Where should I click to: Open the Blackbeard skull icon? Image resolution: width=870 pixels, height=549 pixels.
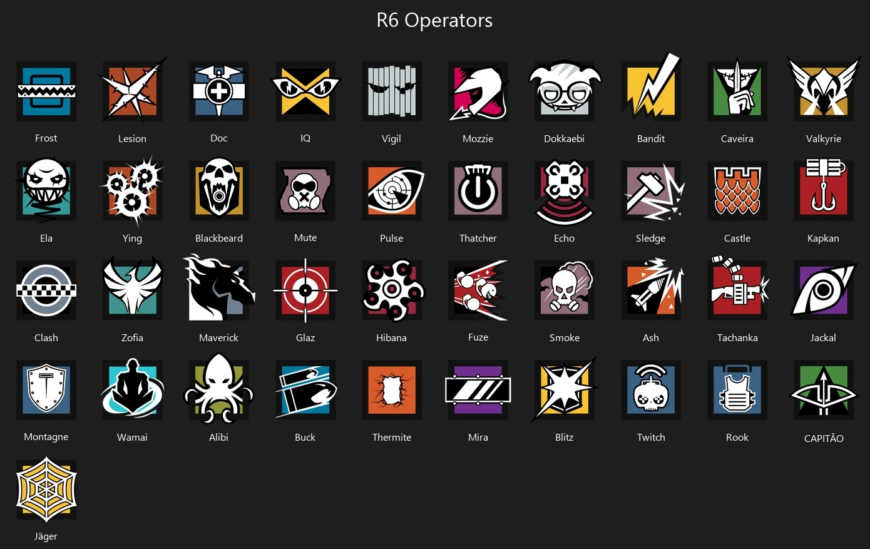[219, 190]
